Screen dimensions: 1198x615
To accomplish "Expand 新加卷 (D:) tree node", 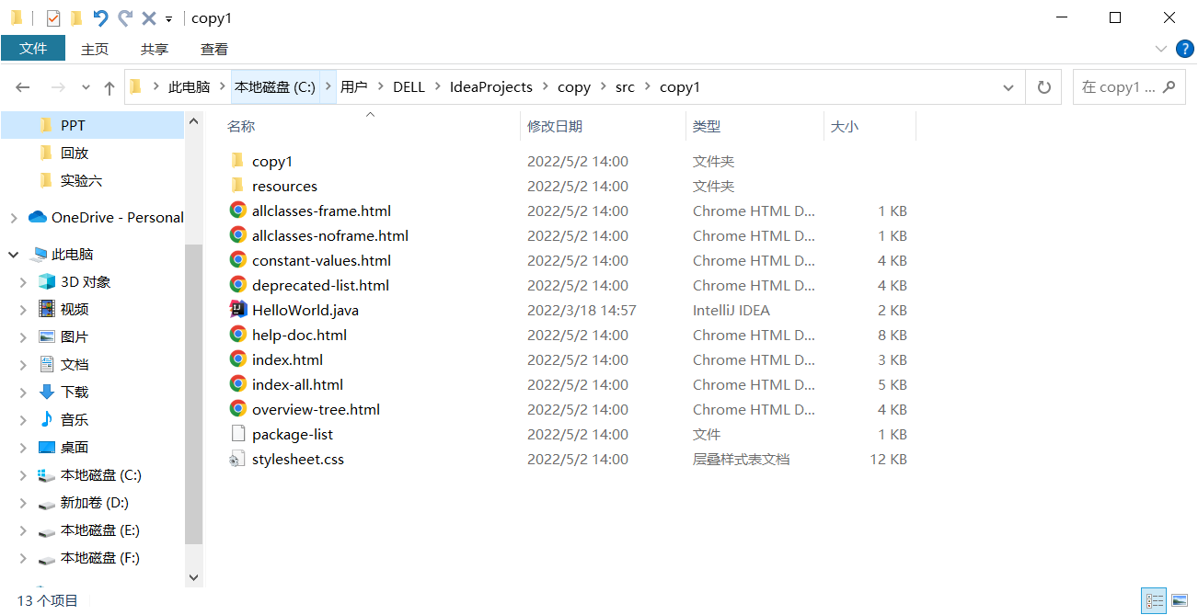I will click(x=23, y=503).
